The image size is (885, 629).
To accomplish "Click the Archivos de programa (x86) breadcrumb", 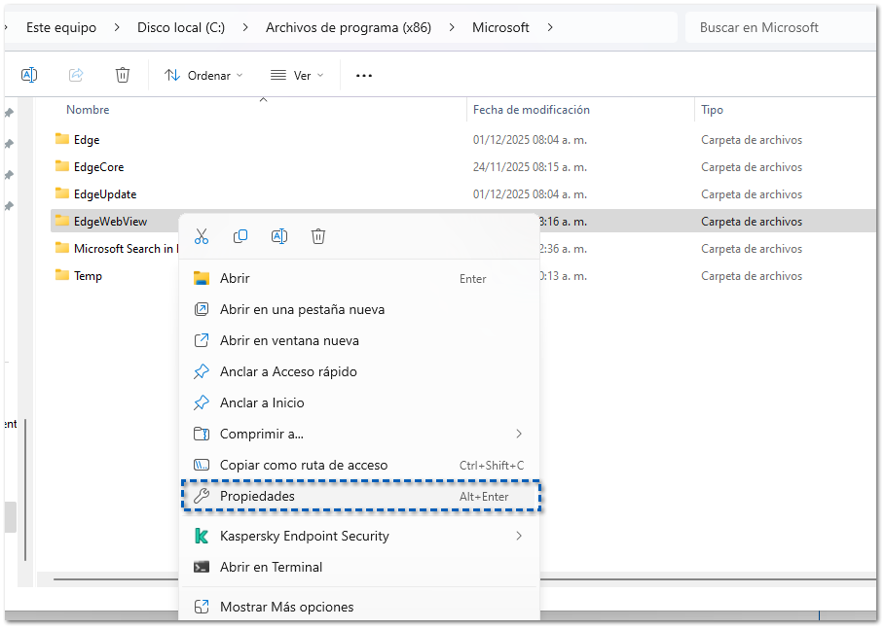I will pos(349,27).
